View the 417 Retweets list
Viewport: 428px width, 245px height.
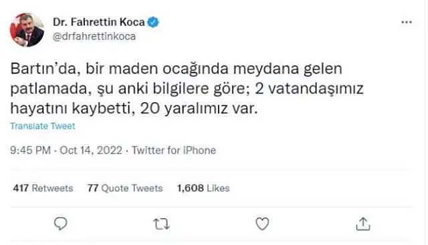tap(43, 188)
